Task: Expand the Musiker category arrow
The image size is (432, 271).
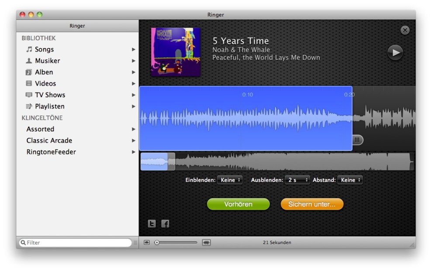Action: tap(134, 61)
